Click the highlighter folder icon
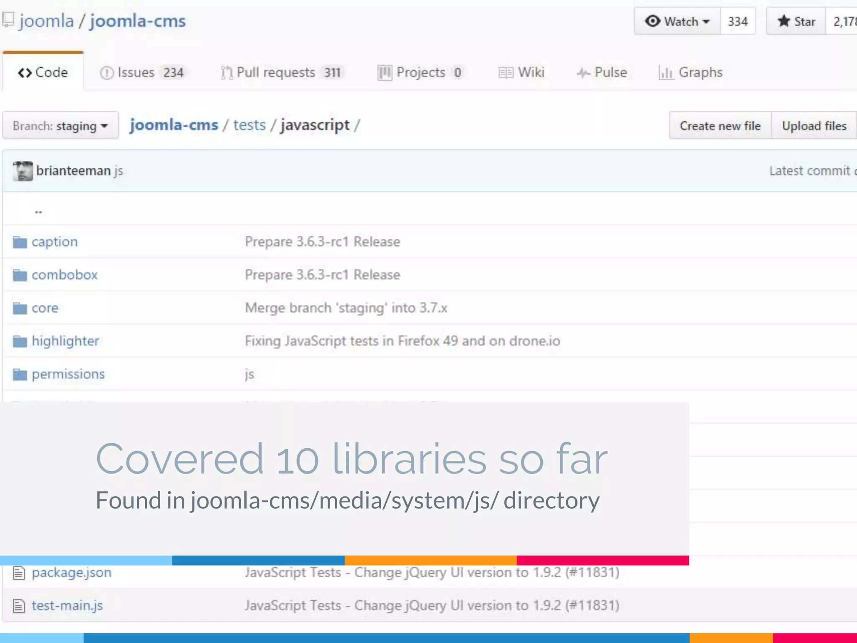The height and width of the screenshot is (643, 857). pos(20,341)
